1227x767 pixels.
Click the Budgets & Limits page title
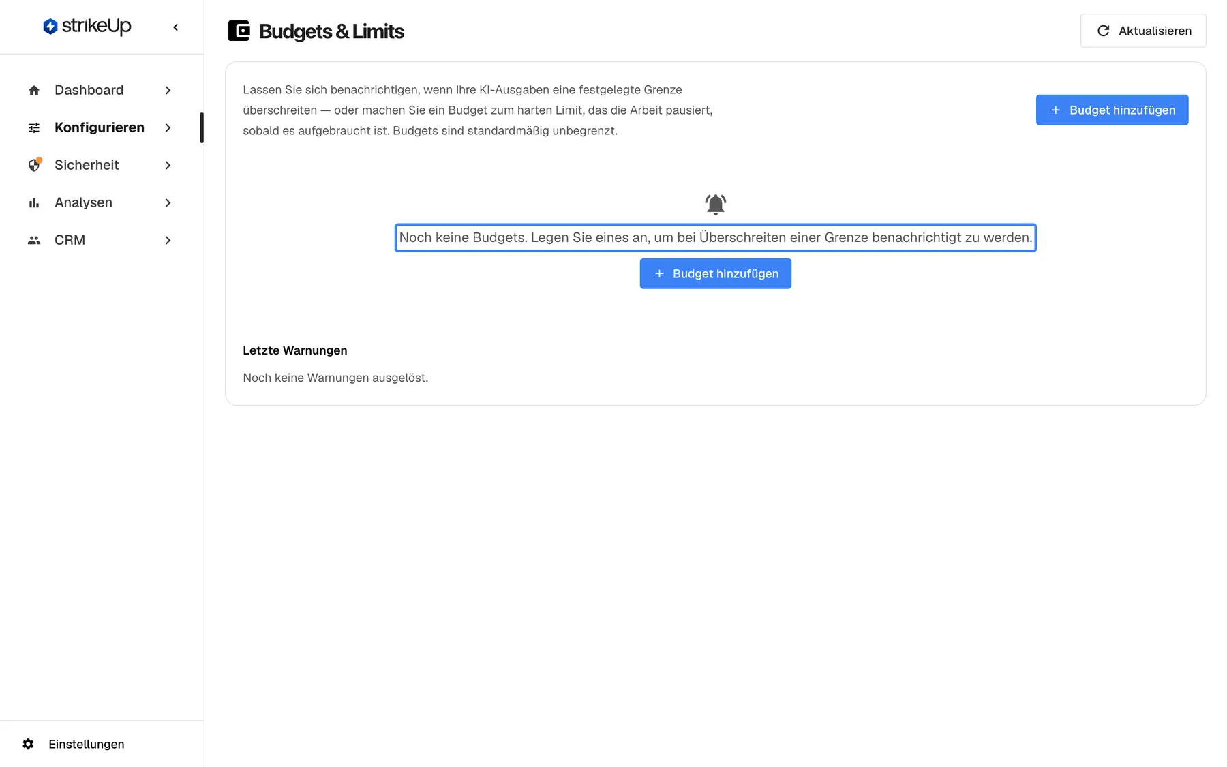pos(331,31)
